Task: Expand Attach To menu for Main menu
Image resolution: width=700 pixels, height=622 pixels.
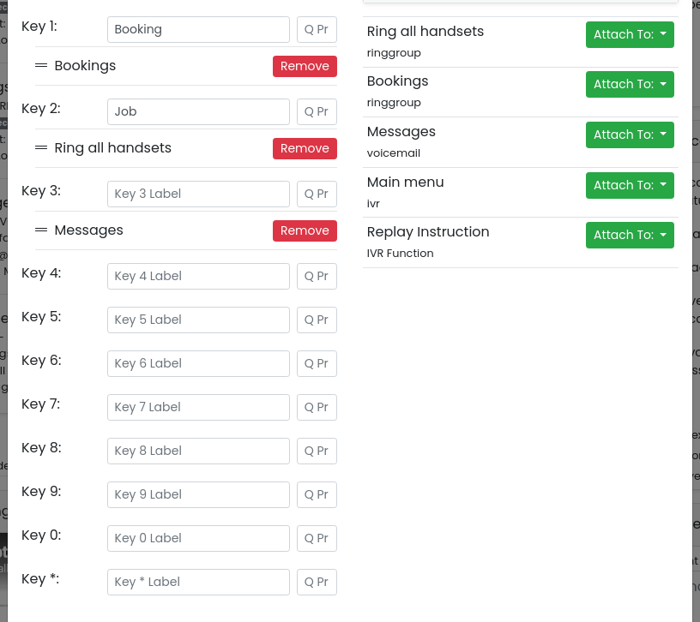Action: [x=630, y=185]
